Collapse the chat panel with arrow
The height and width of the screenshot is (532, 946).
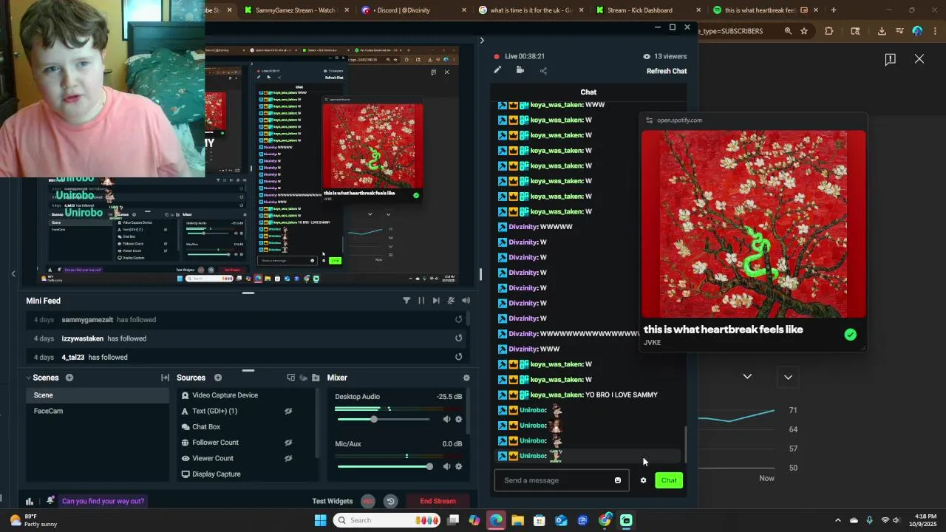pyautogui.click(x=482, y=41)
